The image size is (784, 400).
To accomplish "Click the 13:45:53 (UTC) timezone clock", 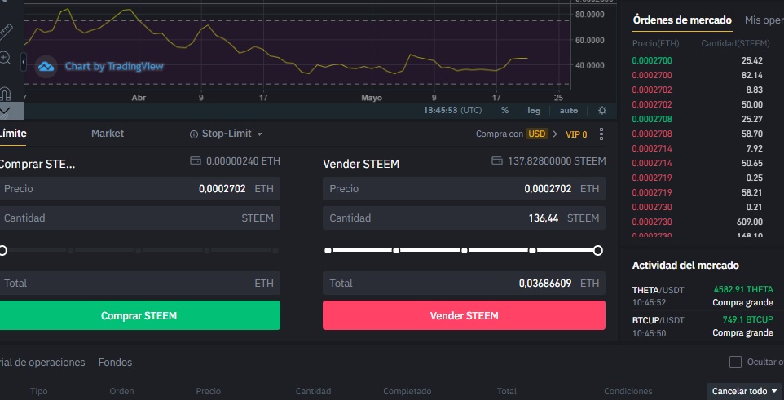I will pos(452,111).
